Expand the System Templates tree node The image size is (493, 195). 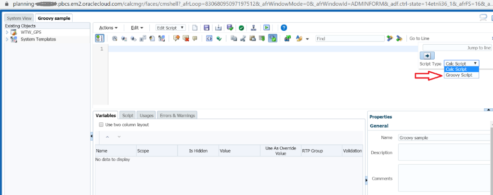7,39
